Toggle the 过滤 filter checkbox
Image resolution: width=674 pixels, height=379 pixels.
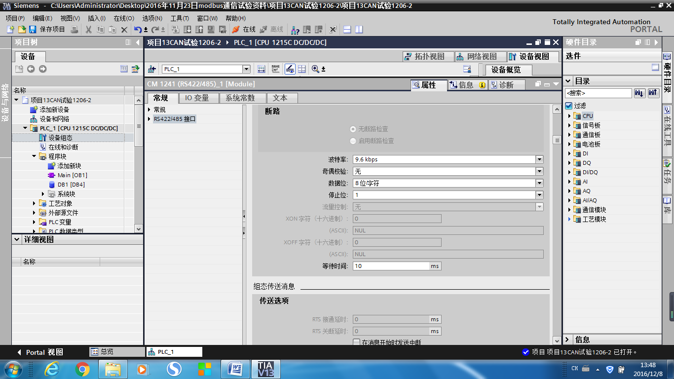[x=569, y=106]
